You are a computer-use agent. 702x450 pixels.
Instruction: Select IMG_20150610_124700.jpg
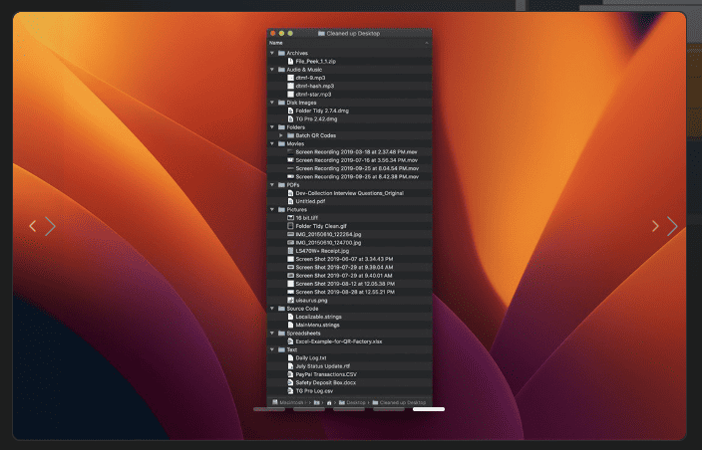point(328,243)
